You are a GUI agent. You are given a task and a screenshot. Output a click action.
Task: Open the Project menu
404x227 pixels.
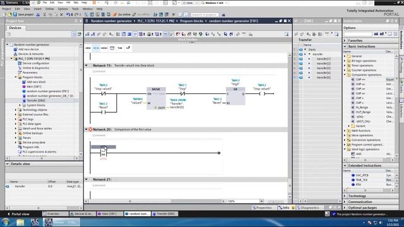[x=7, y=9]
